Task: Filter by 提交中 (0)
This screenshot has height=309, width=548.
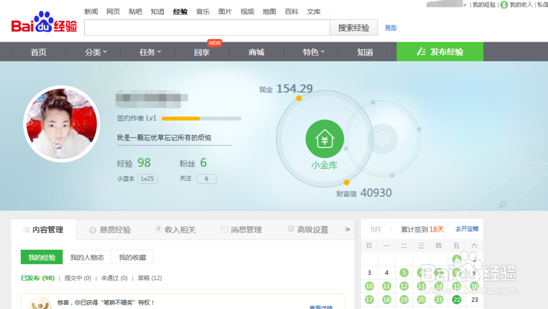Action: (78, 278)
